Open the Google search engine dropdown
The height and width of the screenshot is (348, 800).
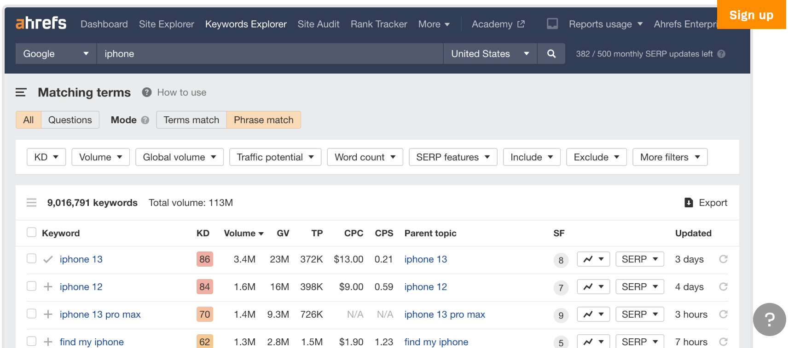[56, 54]
